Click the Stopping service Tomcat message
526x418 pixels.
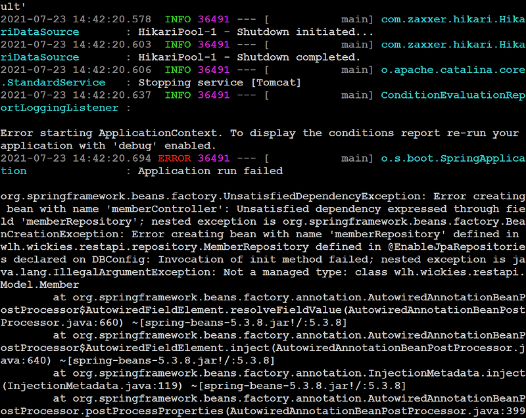click(217, 82)
